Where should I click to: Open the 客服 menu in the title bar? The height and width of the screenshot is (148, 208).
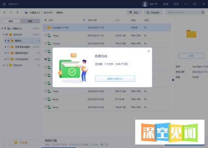[166, 4]
